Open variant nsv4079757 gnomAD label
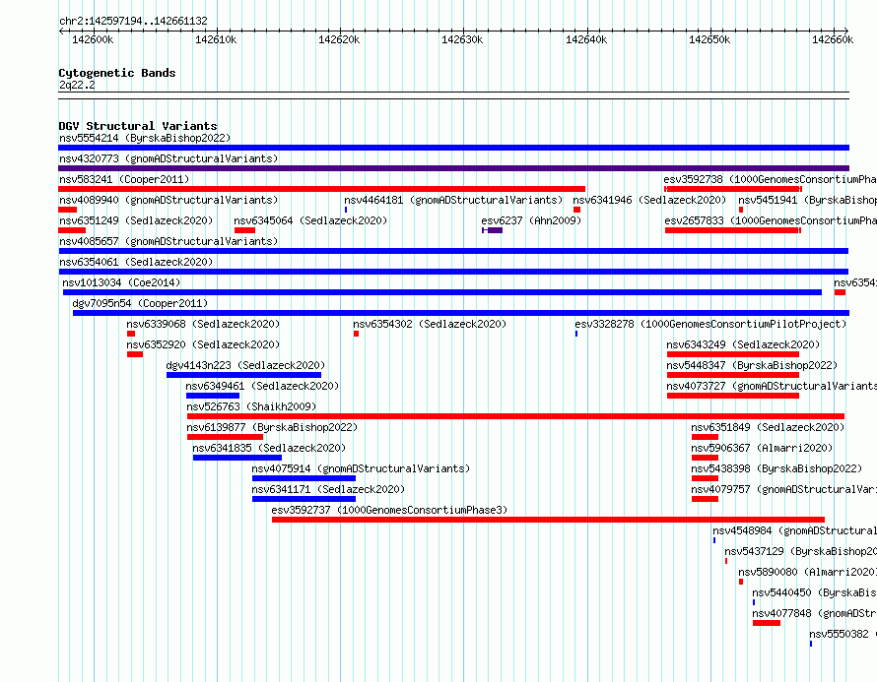The height and width of the screenshot is (682, 877). click(x=783, y=489)
